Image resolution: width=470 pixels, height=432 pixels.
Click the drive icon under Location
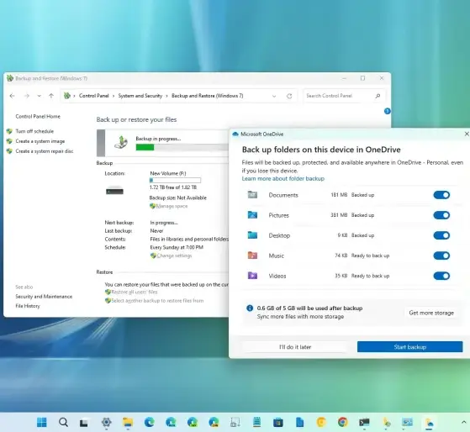tap(114, 191)
